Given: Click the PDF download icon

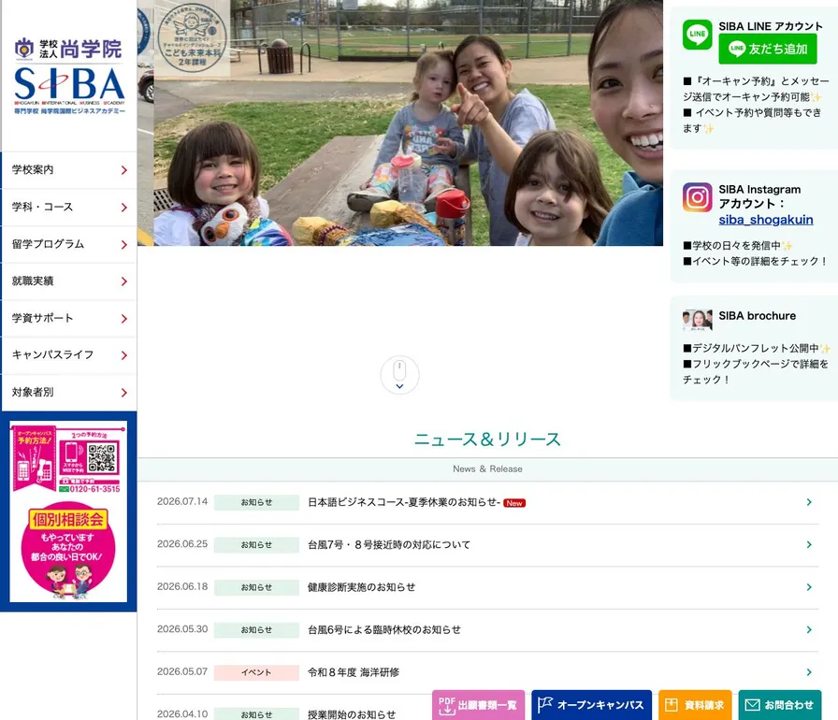Looking at the screenshot, I should [x=447, y=706].
